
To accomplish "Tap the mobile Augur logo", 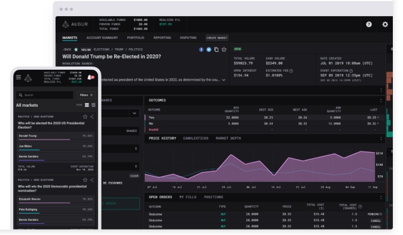I will point(28,78).
